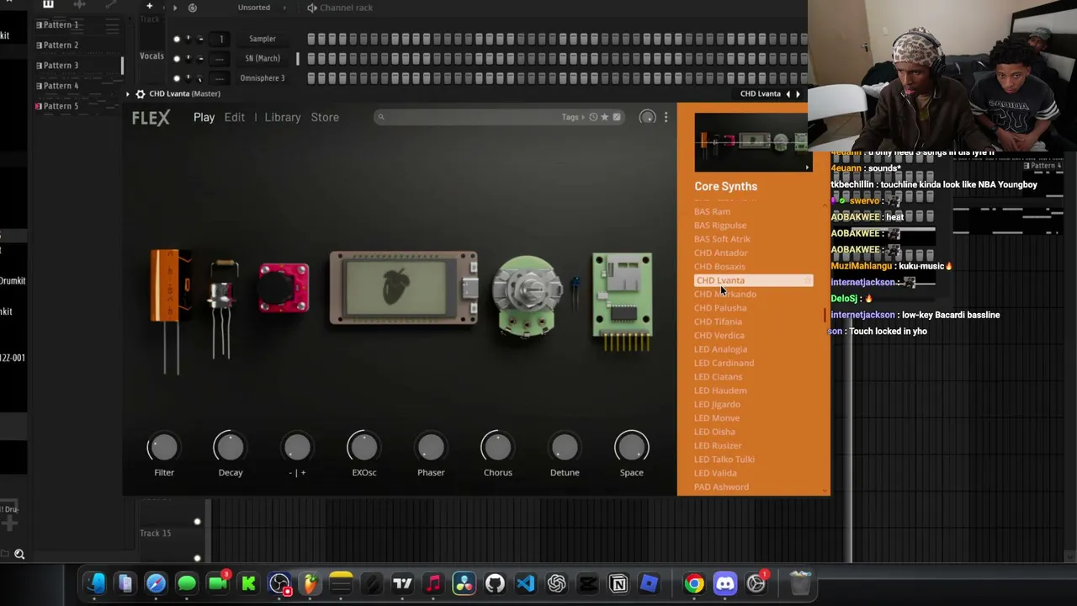The image size is (1077, 606).
Task: Open the FLEX plugin settings gear
Action: click(x=141, y=93)
